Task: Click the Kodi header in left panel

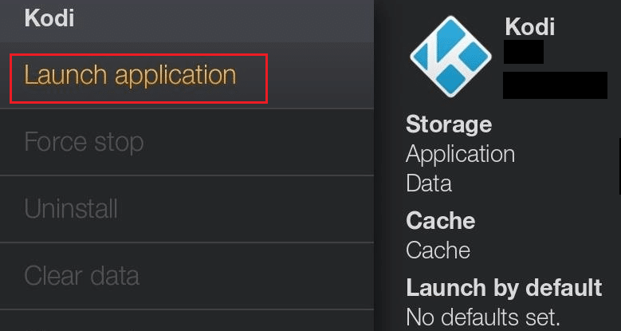Action: click(49, 18)
